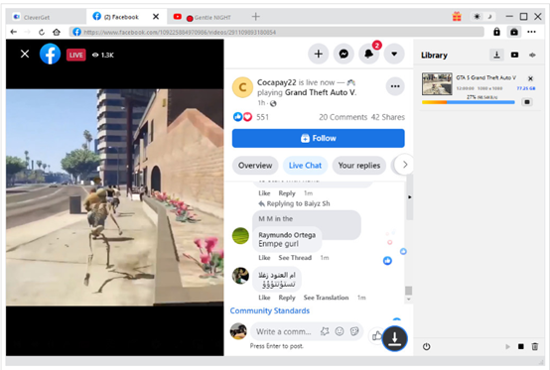Switch to the Overview tab
This screenshot has height=370, width=550.
click(255, 166)
